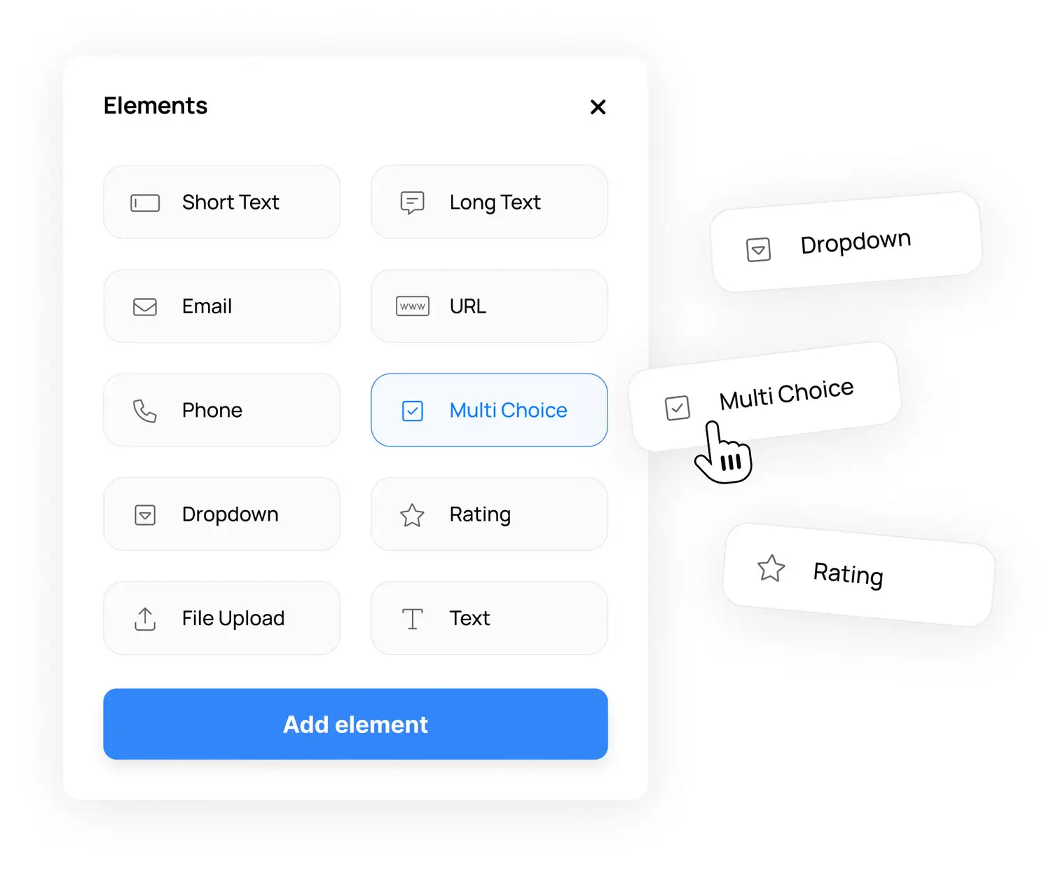This screenshot has width=1051, height=869.
Task: Click the star icon in Rating element
Action: coord(412,515)
